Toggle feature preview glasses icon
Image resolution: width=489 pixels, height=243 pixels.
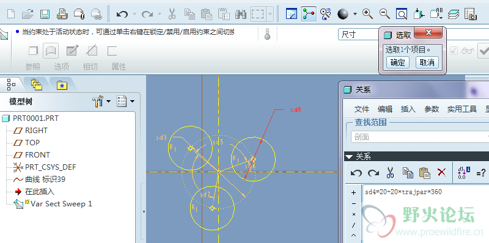pos(468,51)
